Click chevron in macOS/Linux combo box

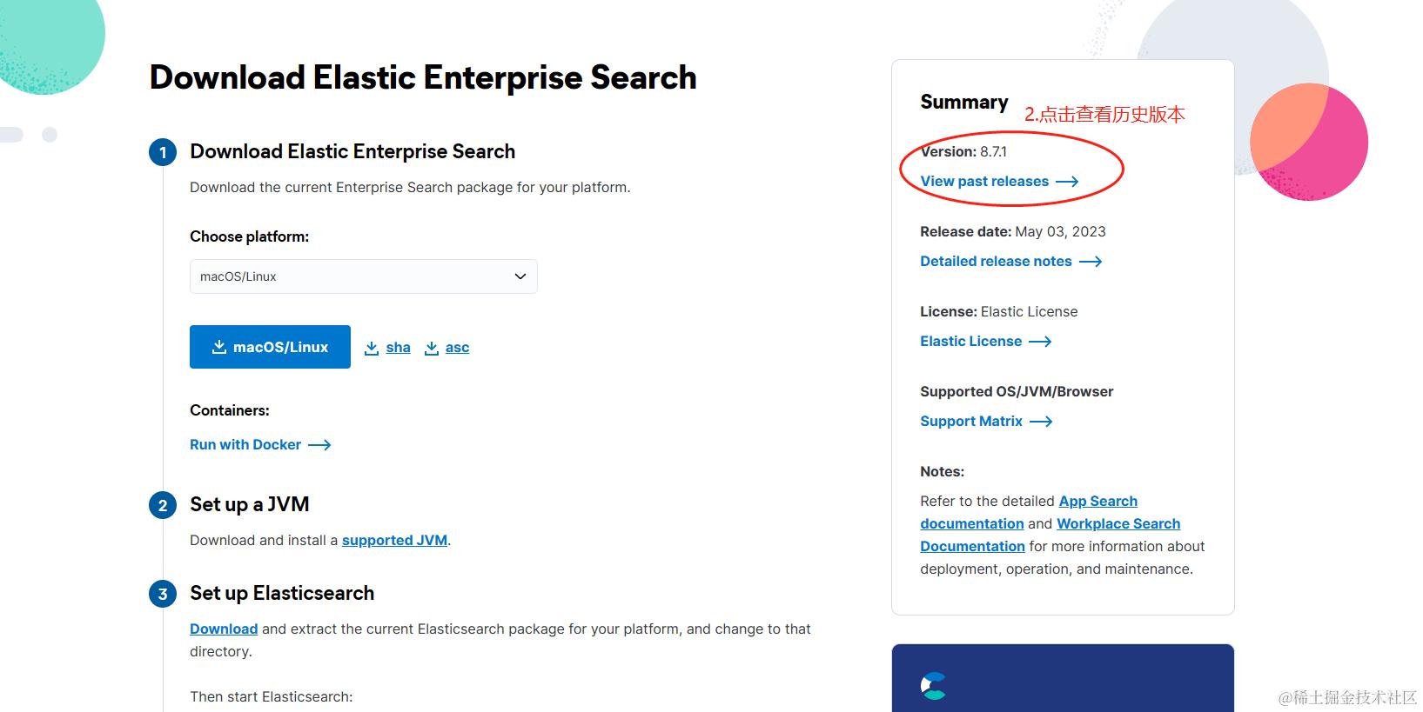[520, 276]
